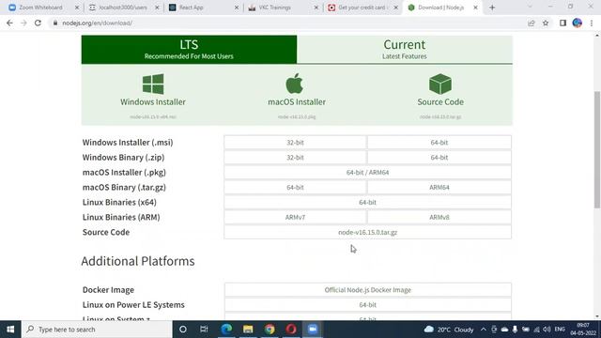Switch to Zoom Whiteboard tab

click(x=40, y=8)
